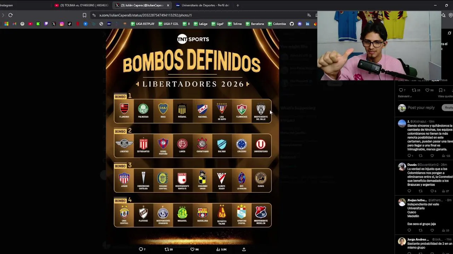
Task: Open the Relevant sort dropdown
Action: pyautogui.click(x=405, y=96)
